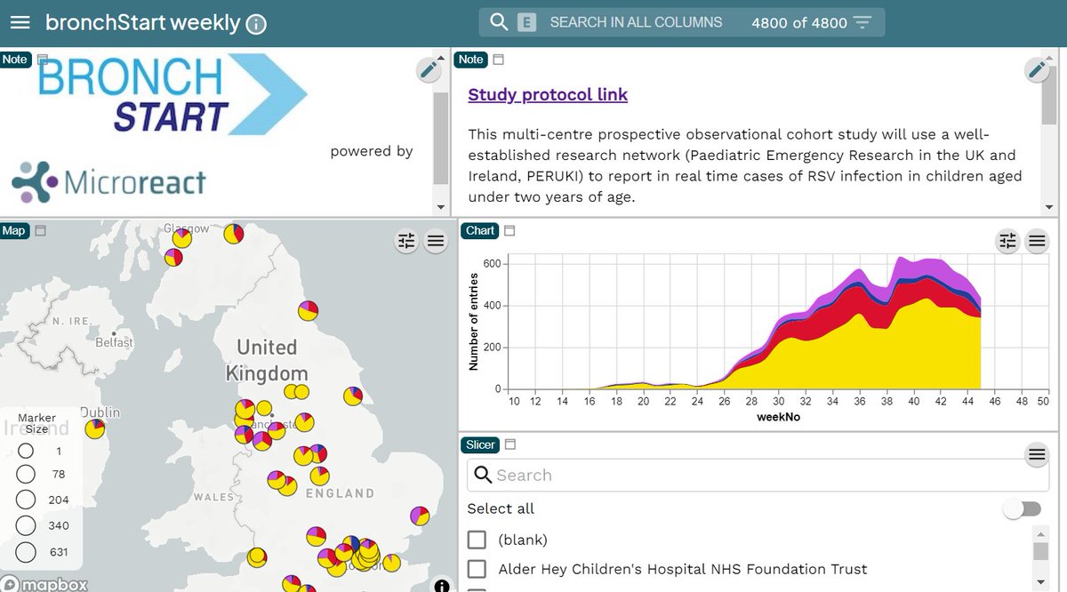Viewport: 1067px width, 592px height.
Task: Click the window icon beside the Chart label
Action: click(509, 231)
